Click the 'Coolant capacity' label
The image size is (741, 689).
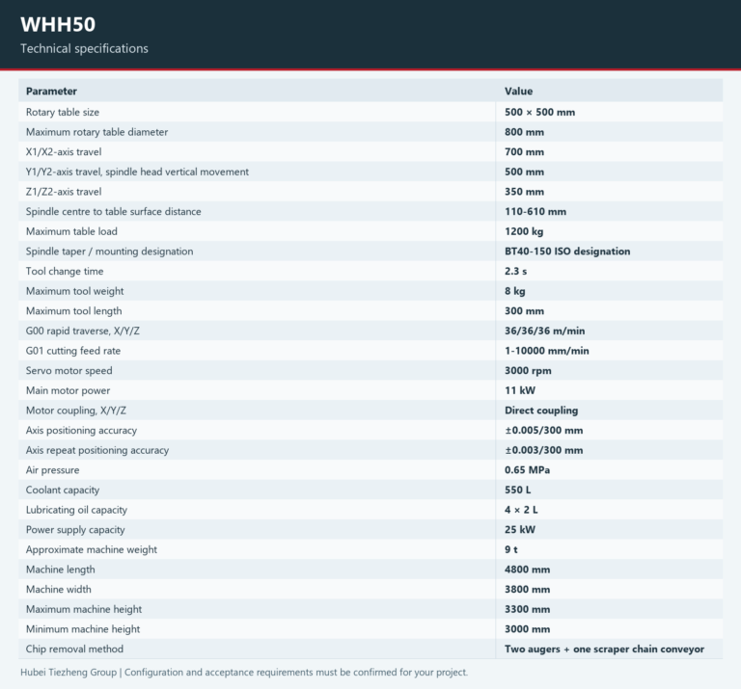pyautogui.click(x=63, y=490)
